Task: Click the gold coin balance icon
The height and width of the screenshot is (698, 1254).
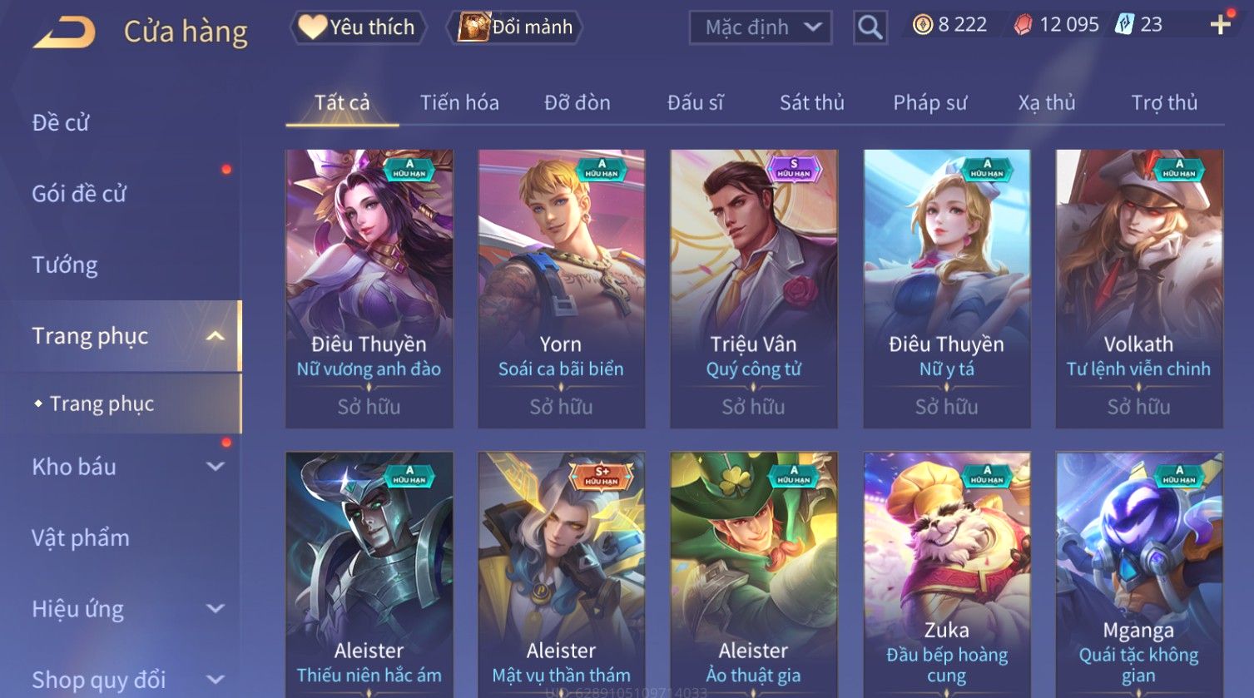Action: [x=923, y=25]
